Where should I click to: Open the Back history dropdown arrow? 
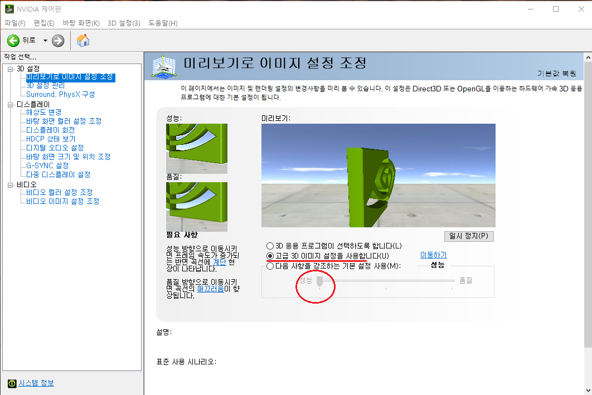pos(45,40)
